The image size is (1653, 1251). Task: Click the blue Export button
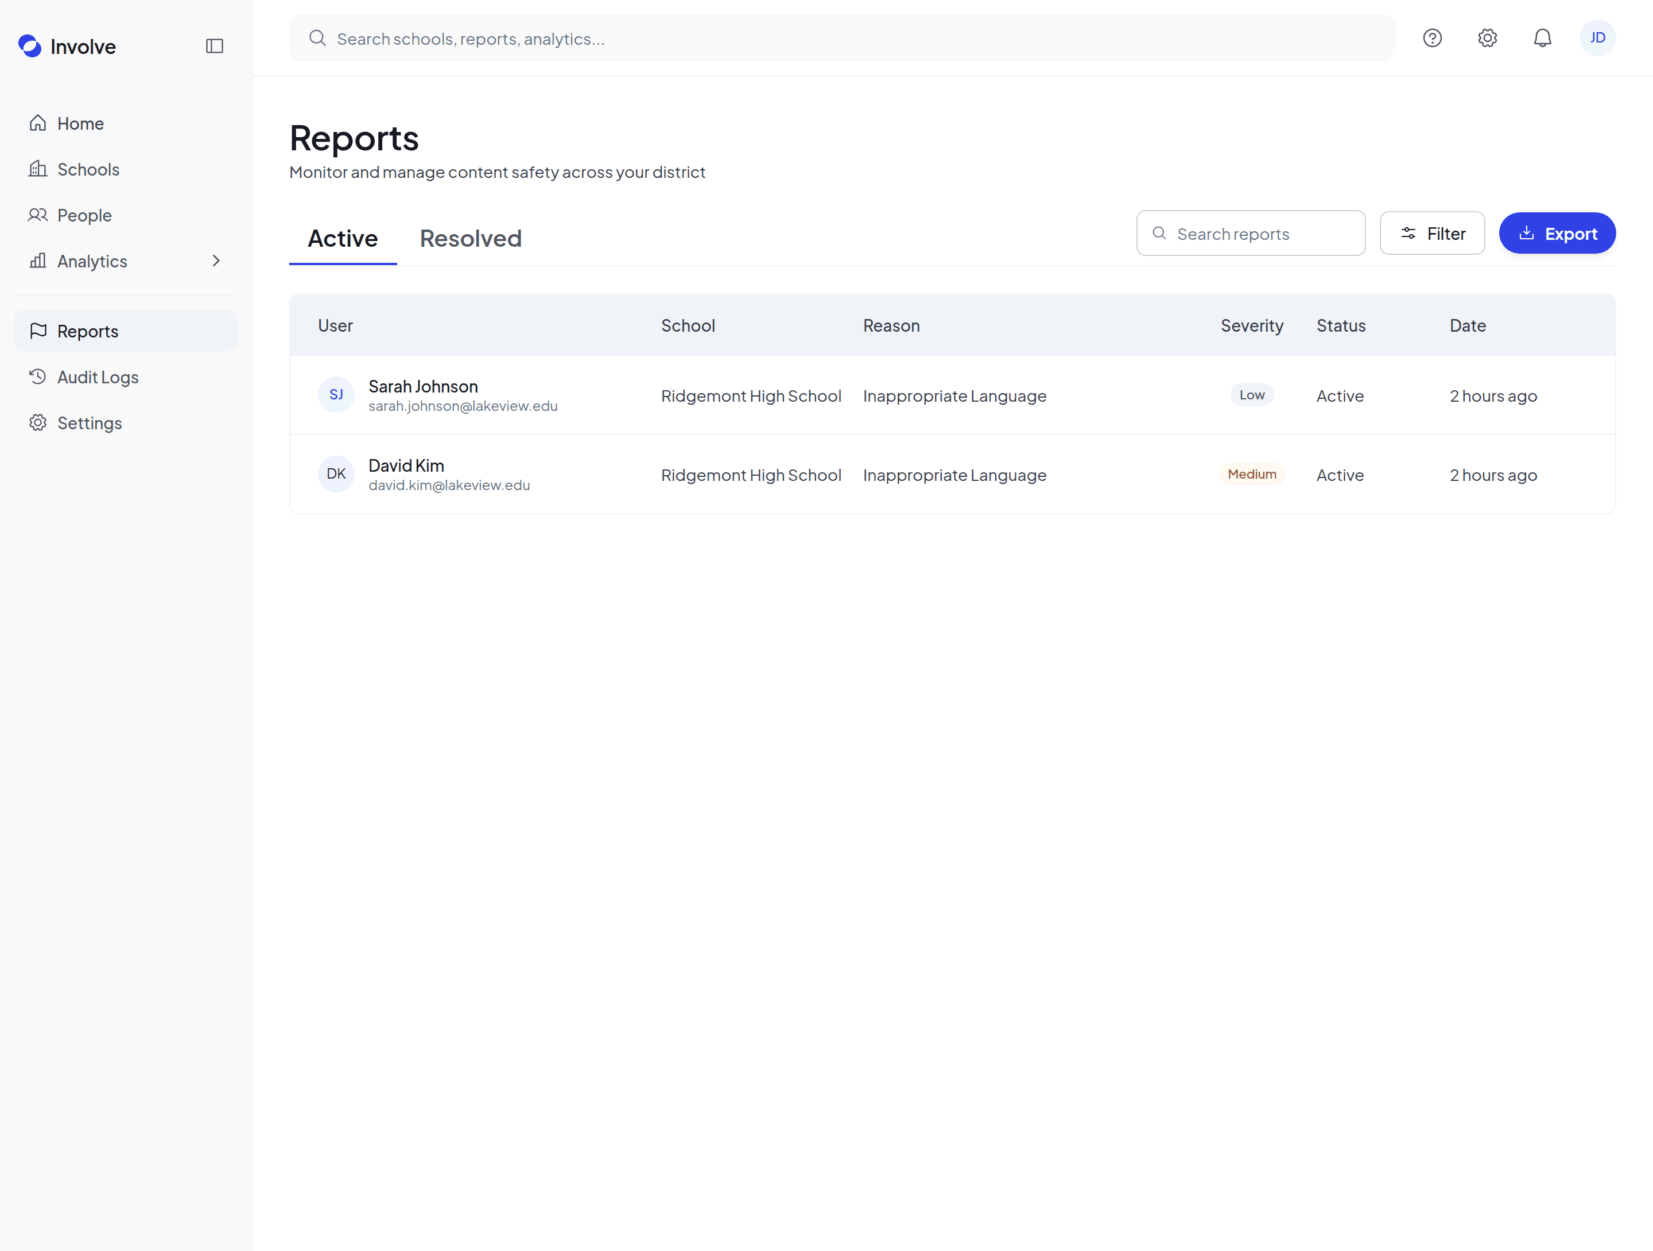[1557, 234]
